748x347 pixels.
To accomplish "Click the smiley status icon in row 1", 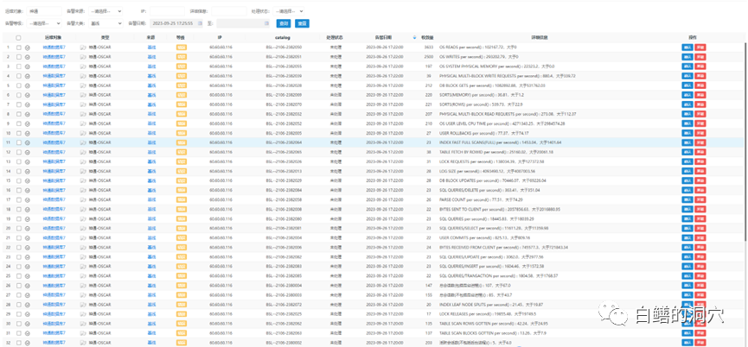I will [28, 48].
